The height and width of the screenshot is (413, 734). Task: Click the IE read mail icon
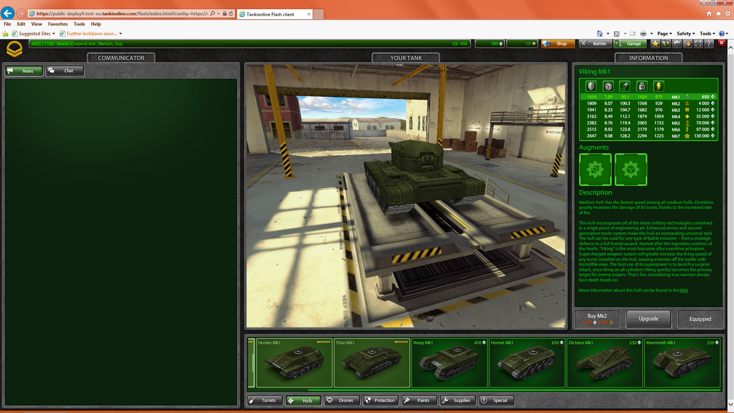(633, 34)
